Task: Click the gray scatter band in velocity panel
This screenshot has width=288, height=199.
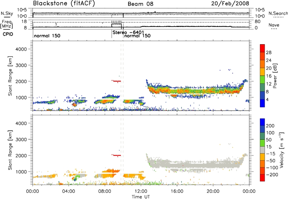Action: (195, 165)
